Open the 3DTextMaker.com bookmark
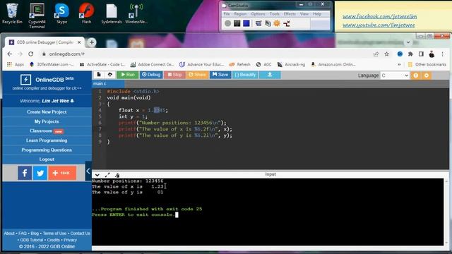 point(52,64)
